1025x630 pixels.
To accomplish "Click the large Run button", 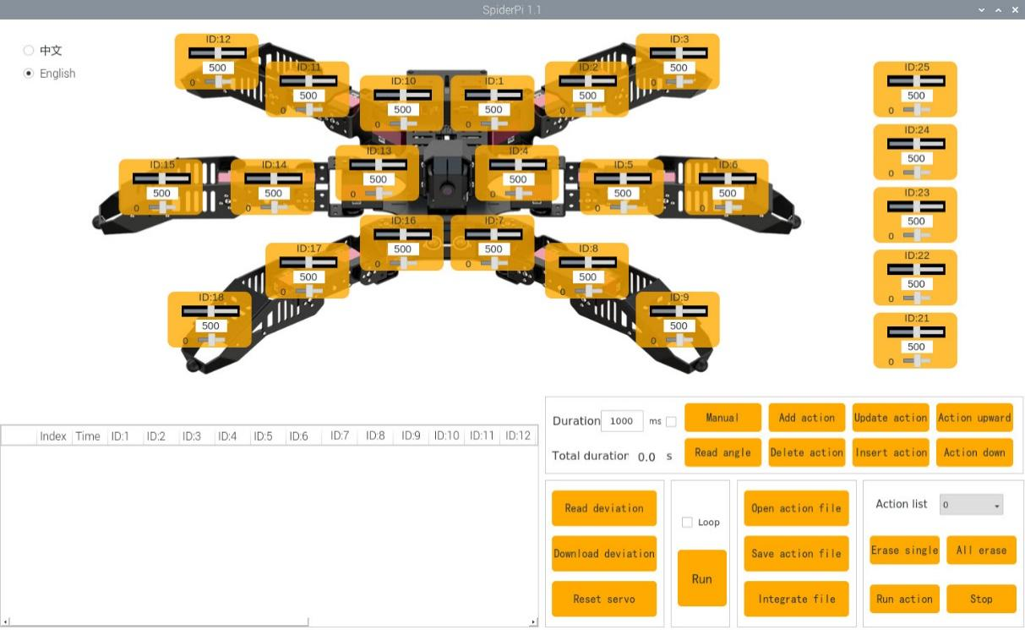I will tap(701, 578).
